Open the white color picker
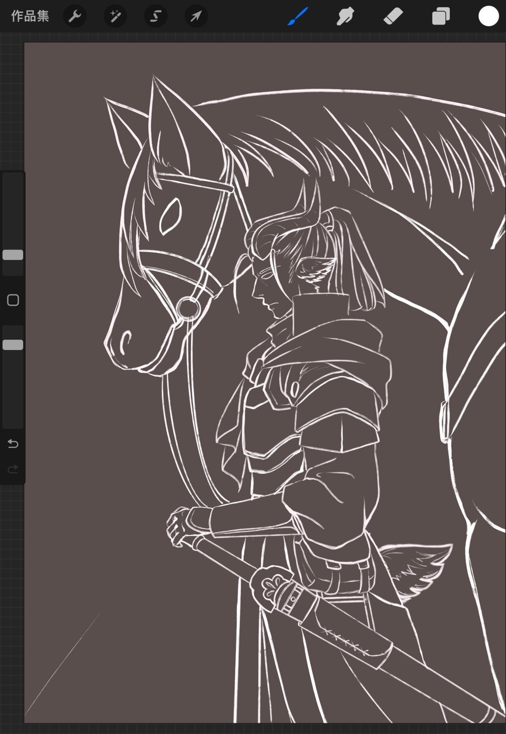Viewport: 506px width, 734px height. pos(488,16)
